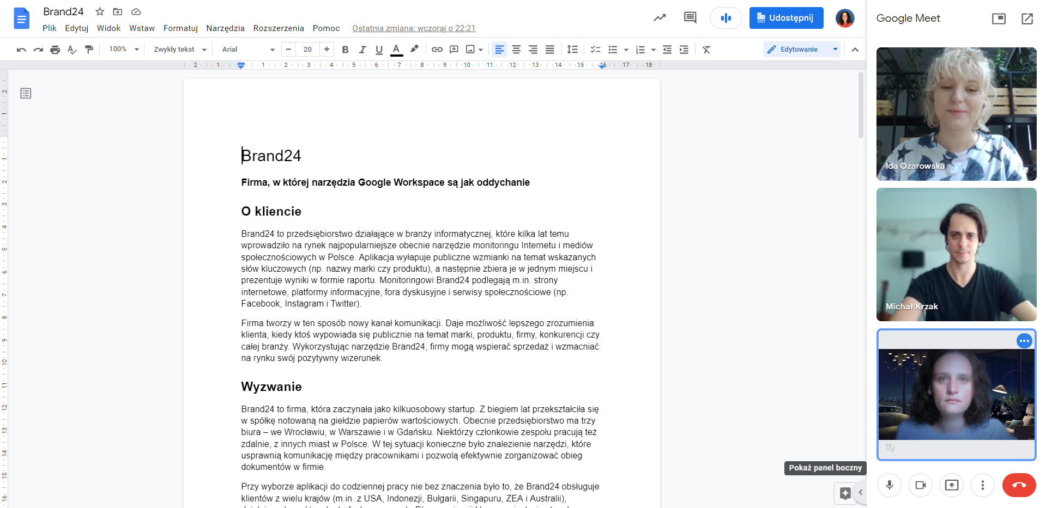Insert an image
Screen dimensions: 1046x508
click(470, 50)
